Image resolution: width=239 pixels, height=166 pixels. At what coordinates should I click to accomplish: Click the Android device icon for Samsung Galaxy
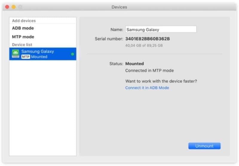[16, 54]
